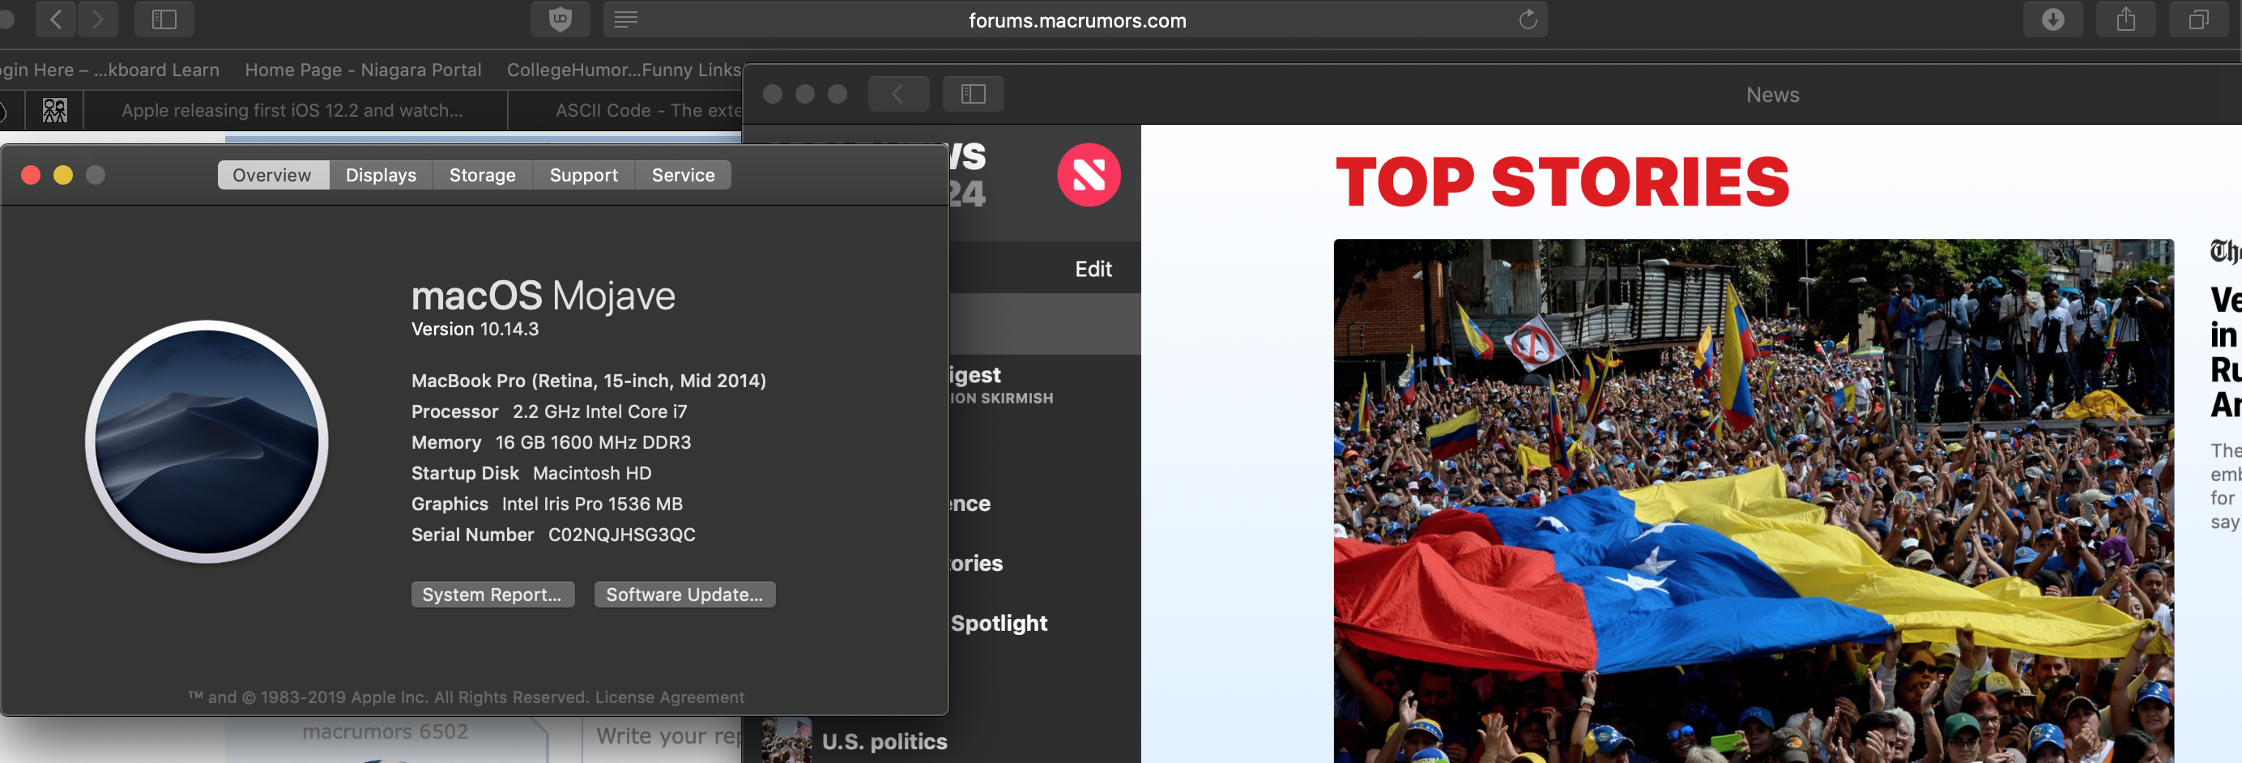Click macOS Mojave desert logo image
2242x763 pixels.
tap(207, 441)
